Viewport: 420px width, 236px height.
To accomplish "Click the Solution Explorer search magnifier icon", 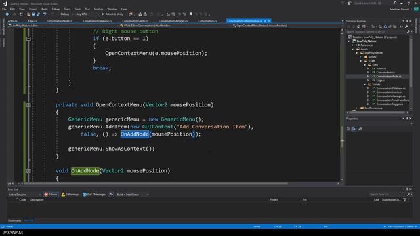I will point(408,32).
